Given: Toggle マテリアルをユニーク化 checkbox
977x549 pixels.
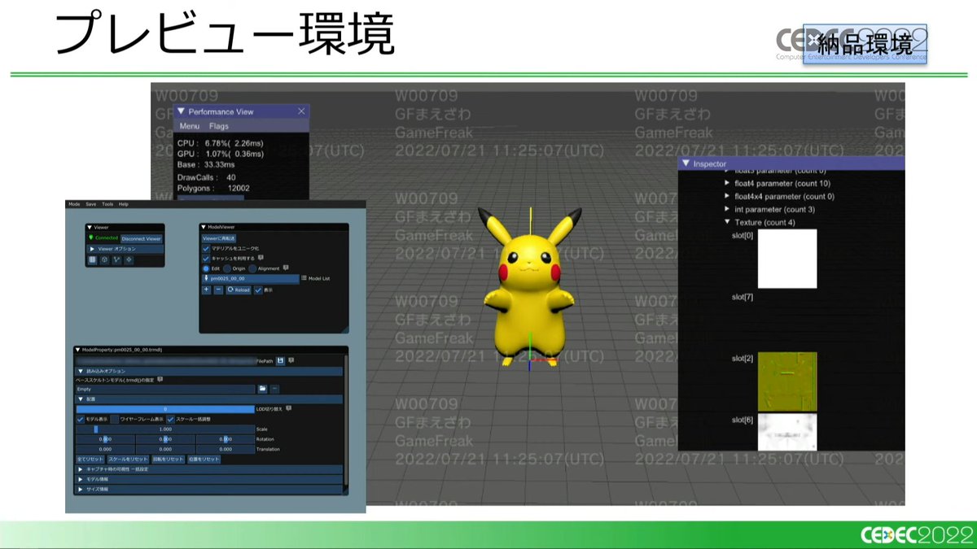Looking at the screenshot, I should coord(206,248).
